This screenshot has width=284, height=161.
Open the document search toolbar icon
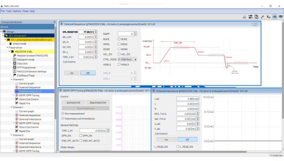pos(256,17)
